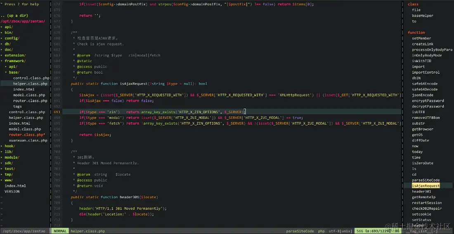Click the php filetype in the status line
The height and width of the screenshot is (234, 454).
322,231
